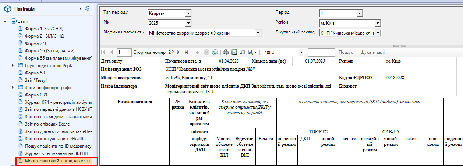Viewport: 463px width, 166px height.
Task: Jump to last report page
Action: click(x=187, y=52)
